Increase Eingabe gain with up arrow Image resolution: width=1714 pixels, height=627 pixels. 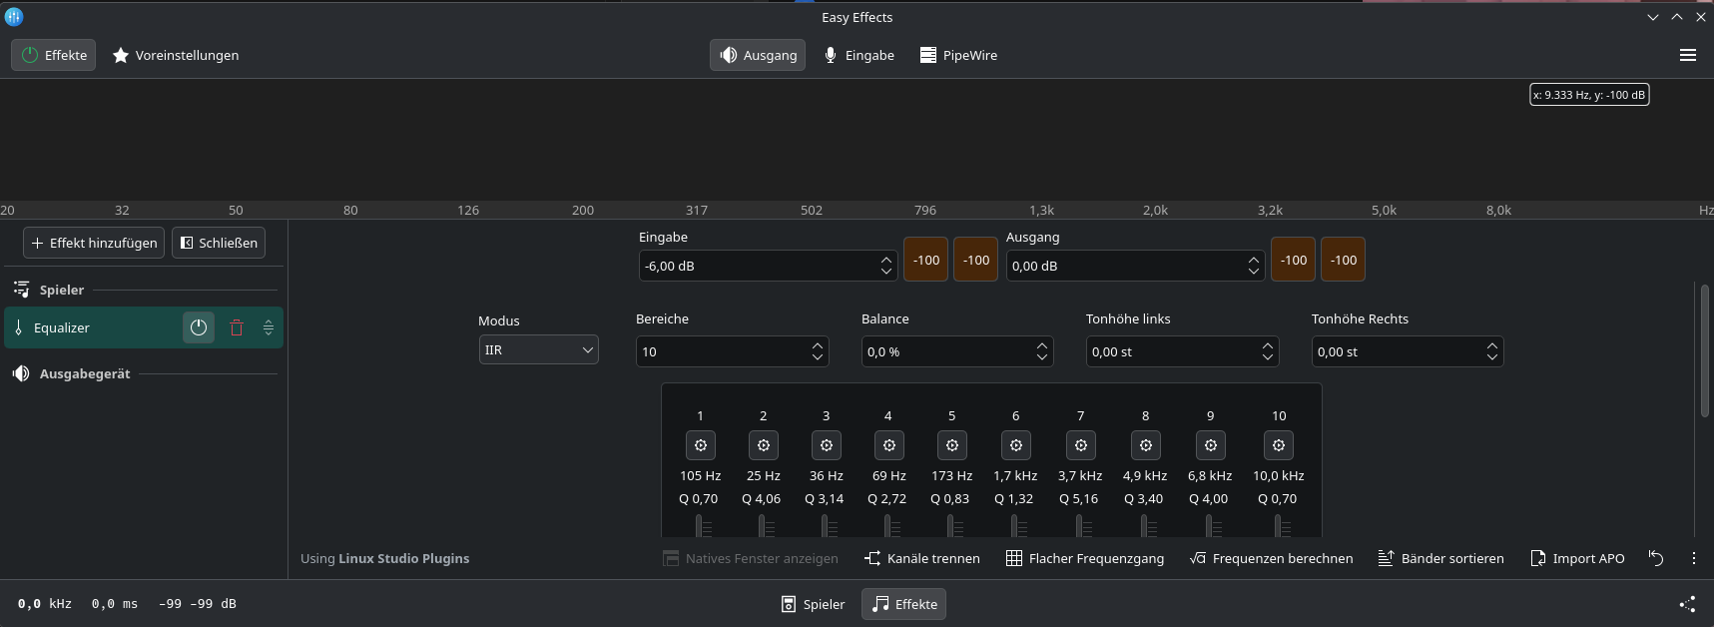click(x=885, y=261)
